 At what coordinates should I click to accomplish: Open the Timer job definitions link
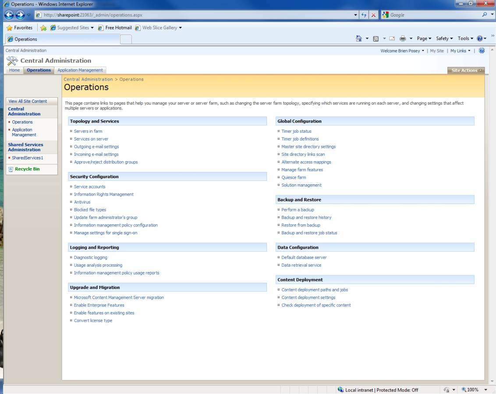(300, 139)
